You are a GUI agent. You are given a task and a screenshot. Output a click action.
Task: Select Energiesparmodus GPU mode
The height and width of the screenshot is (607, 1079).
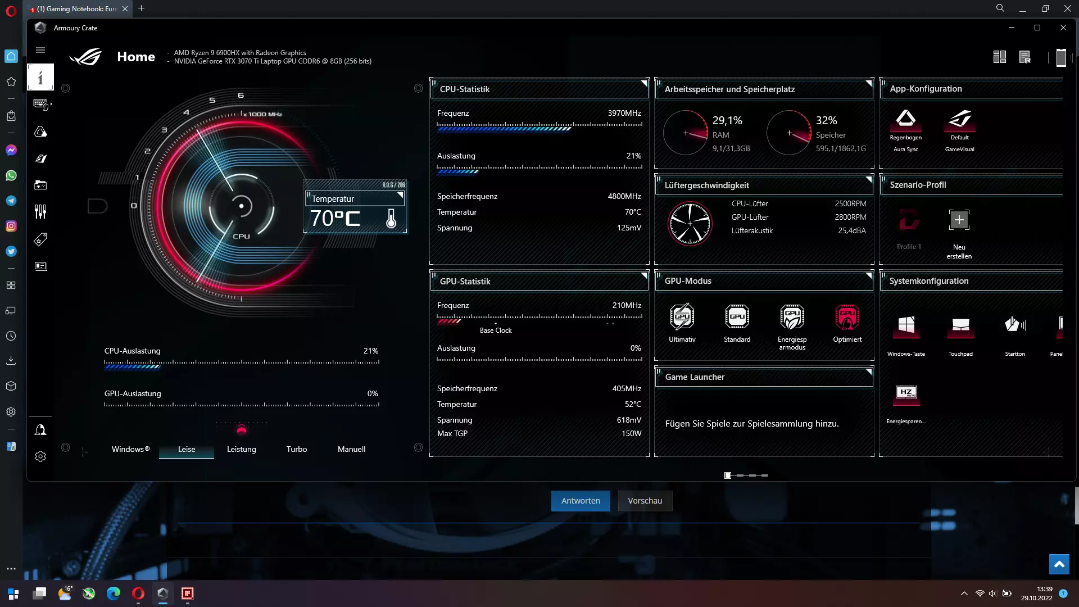(x=792, y=327)
